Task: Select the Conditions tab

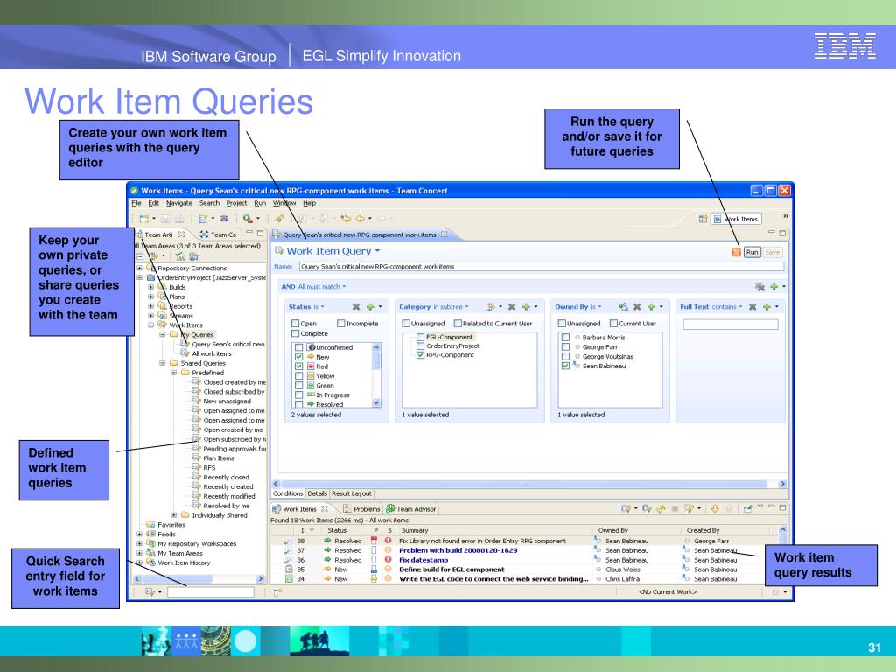Action: 287,493
